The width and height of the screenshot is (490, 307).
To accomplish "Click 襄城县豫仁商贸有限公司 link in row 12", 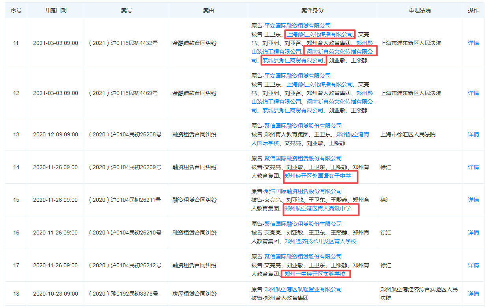I will 293,110.
